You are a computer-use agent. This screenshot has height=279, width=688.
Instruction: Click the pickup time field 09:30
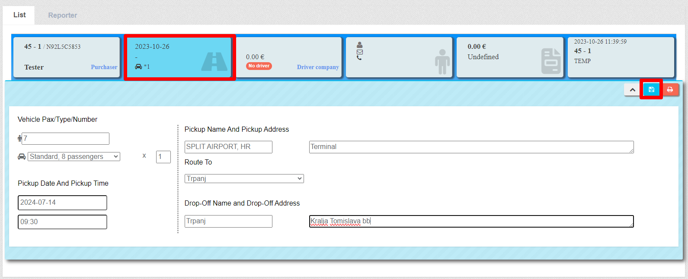coord(62,222)
